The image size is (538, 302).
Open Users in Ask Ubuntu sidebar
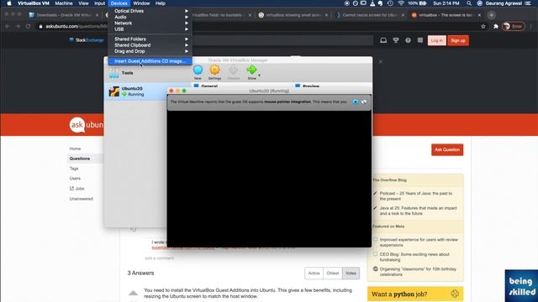coord(75,179)
